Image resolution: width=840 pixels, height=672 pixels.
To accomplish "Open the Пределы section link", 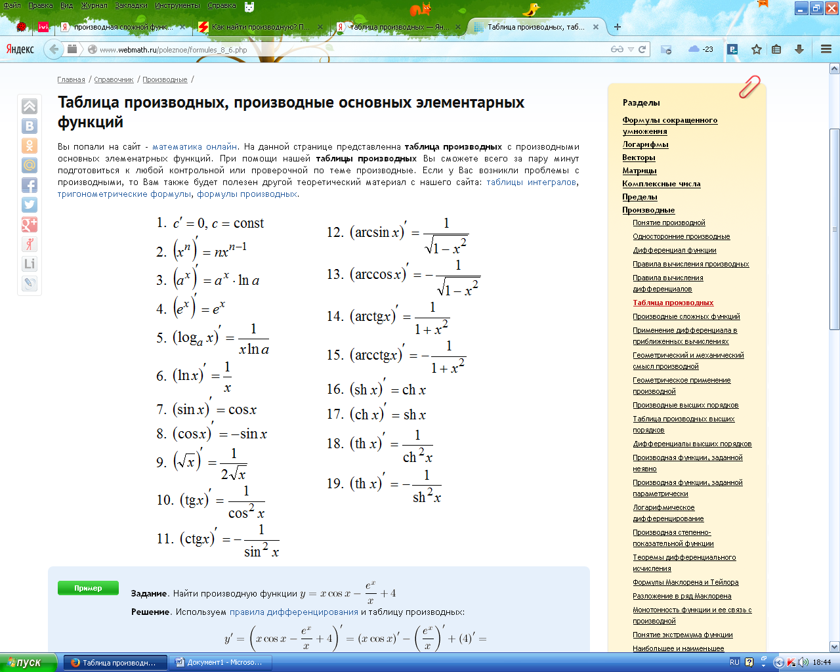I will pos(639,197).
